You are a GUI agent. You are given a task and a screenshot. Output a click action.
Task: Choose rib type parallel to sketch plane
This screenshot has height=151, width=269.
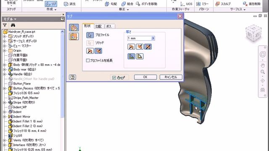pyautogui.click(x=74, y=36)
